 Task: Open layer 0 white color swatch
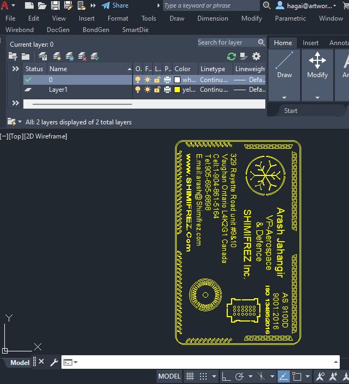point(177,80)
